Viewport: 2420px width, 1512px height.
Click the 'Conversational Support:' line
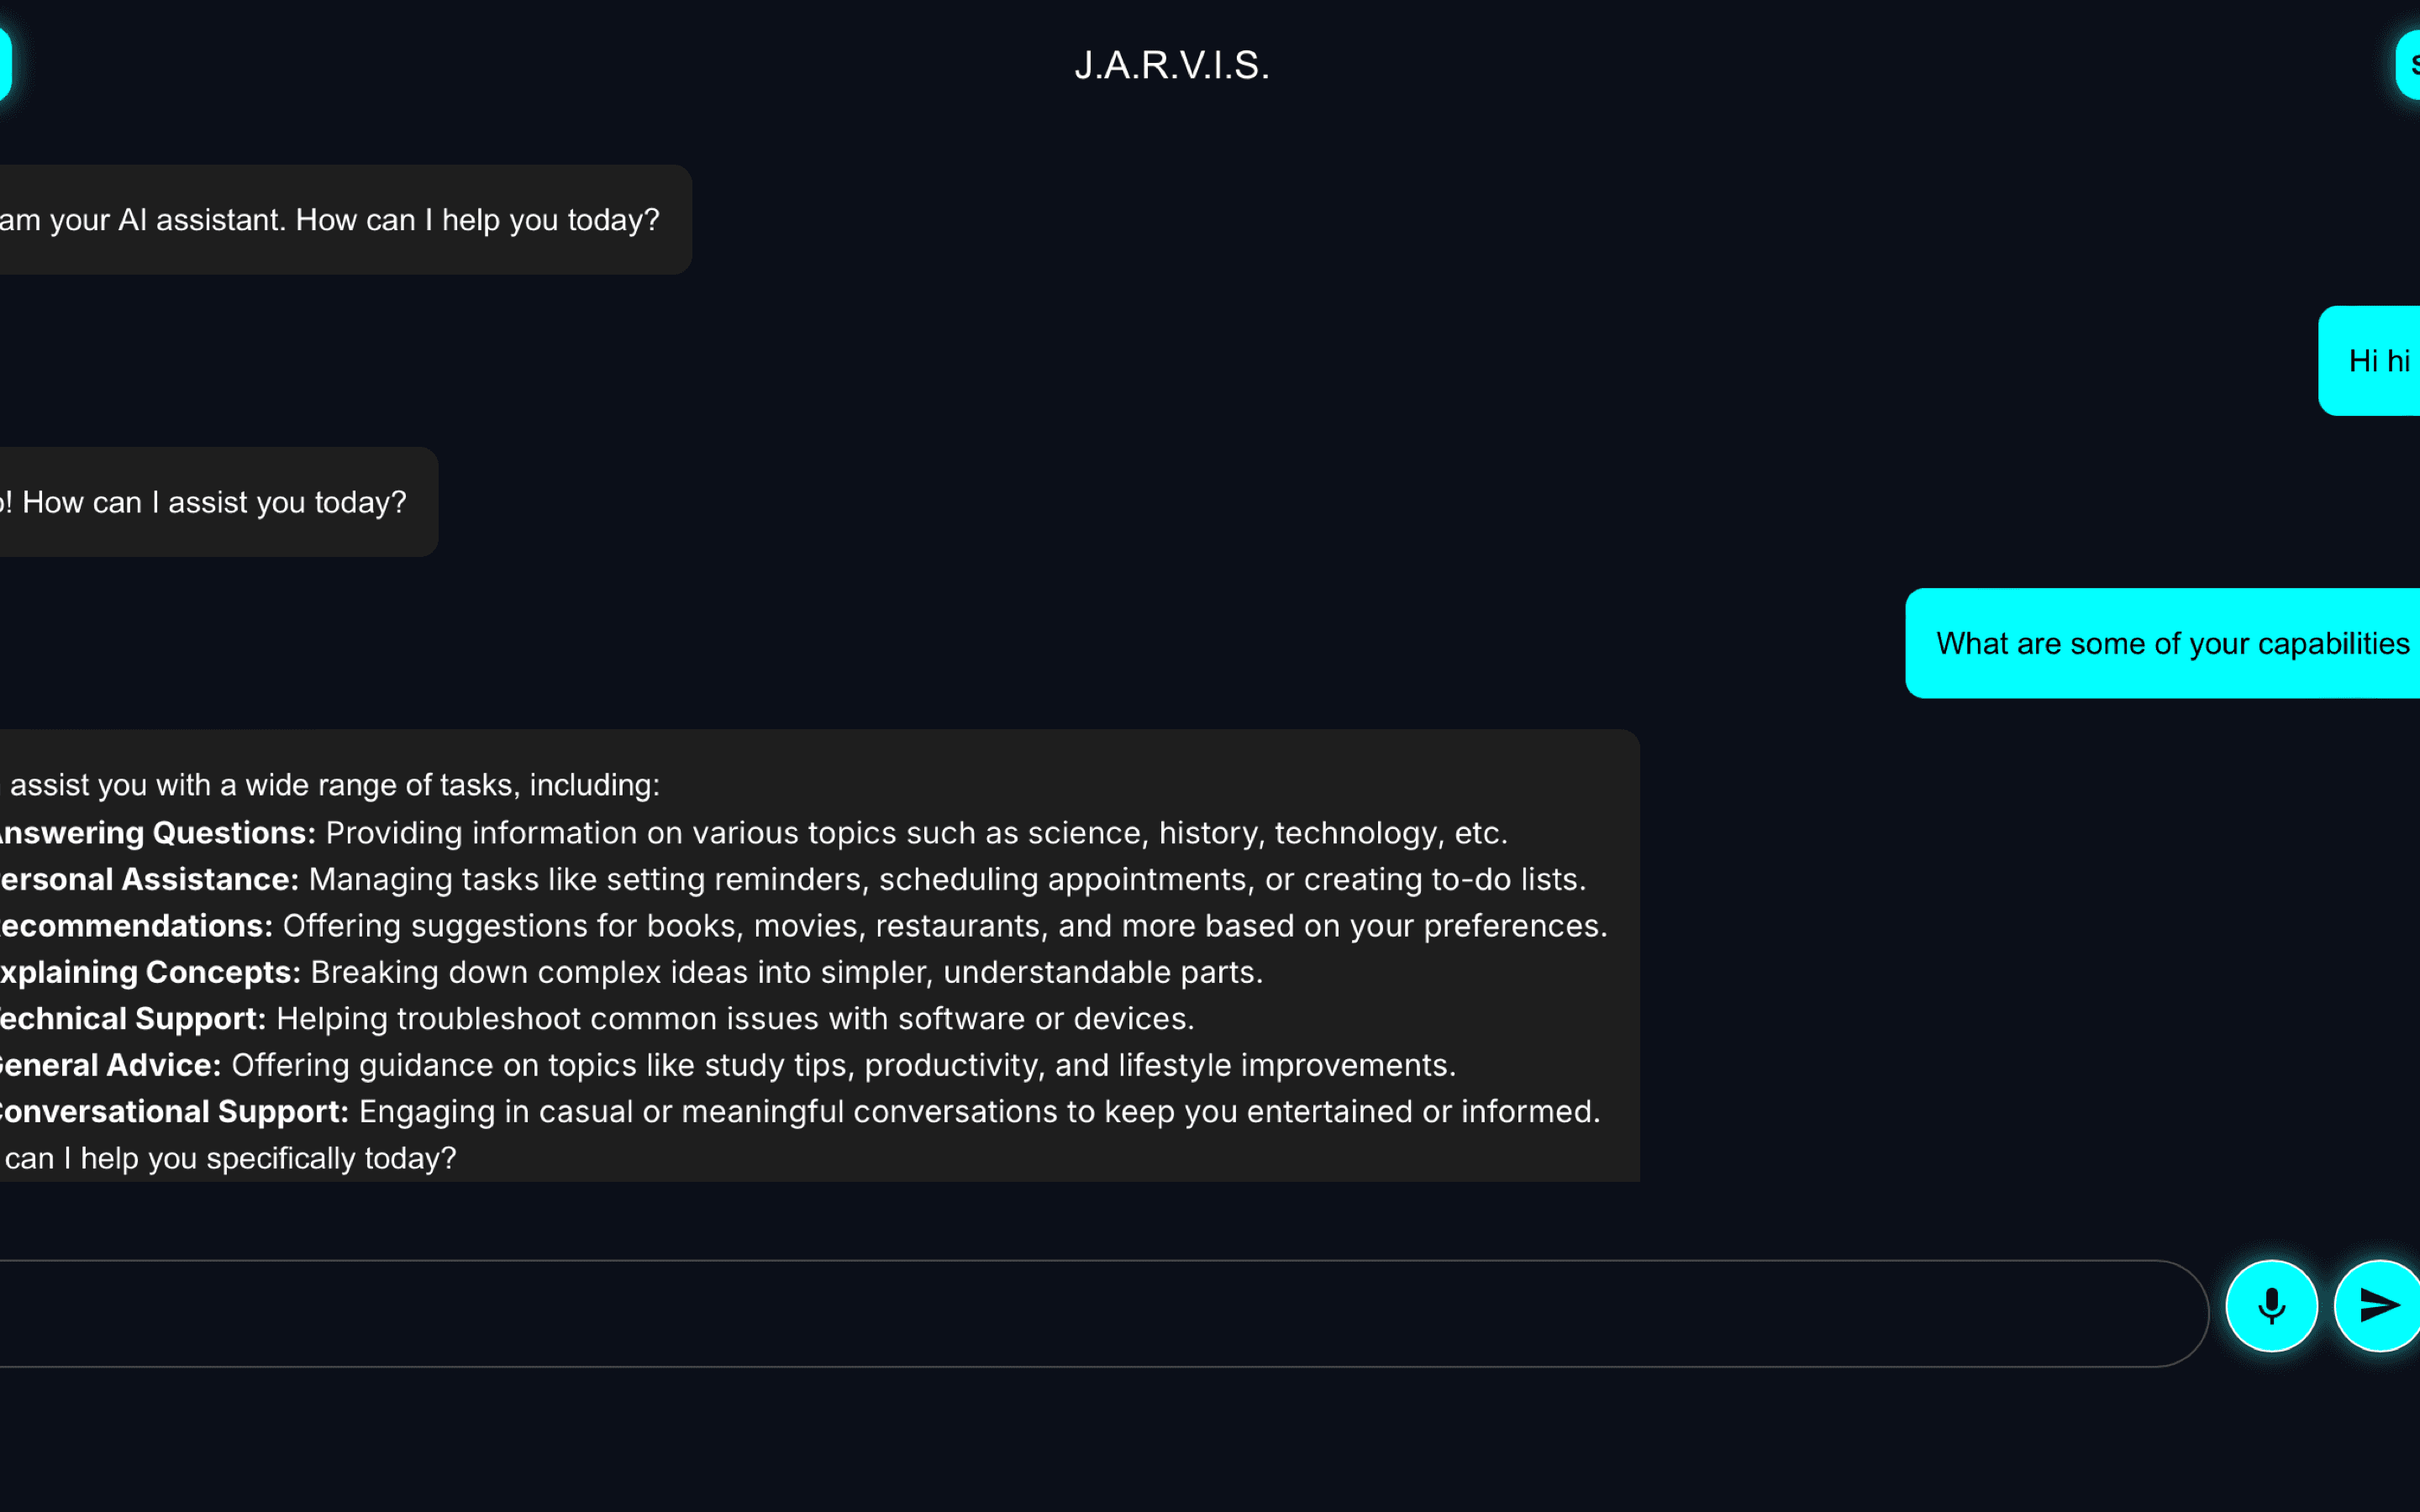pyautogui.click(x=800, y=1112)
